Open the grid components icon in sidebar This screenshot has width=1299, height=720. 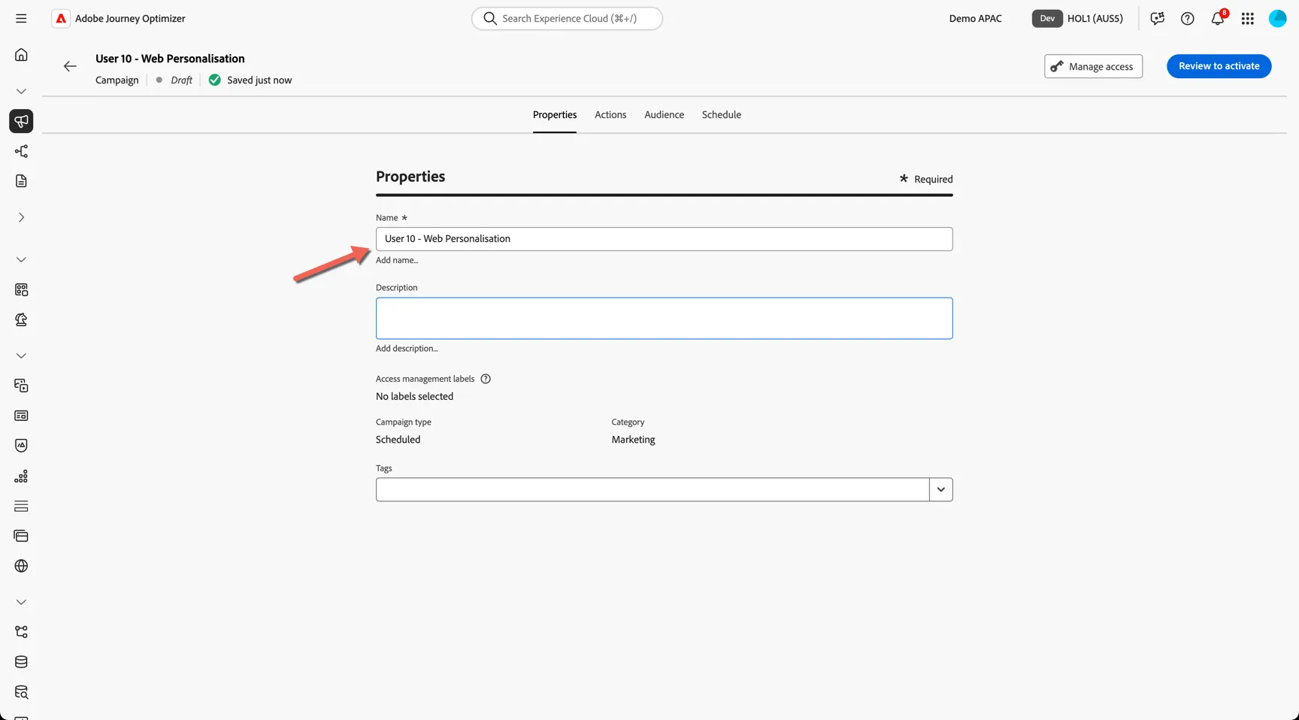(x=21, y=289)
